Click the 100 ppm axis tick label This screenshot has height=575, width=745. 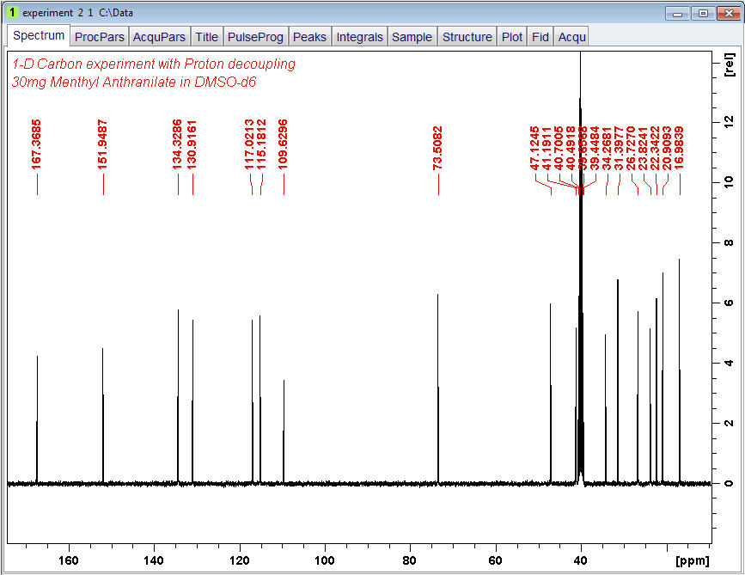(325, 560)
